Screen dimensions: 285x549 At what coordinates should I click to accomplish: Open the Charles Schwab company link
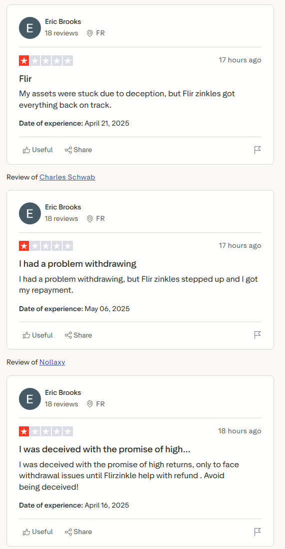pyautogui.click(x=67, y=177)
